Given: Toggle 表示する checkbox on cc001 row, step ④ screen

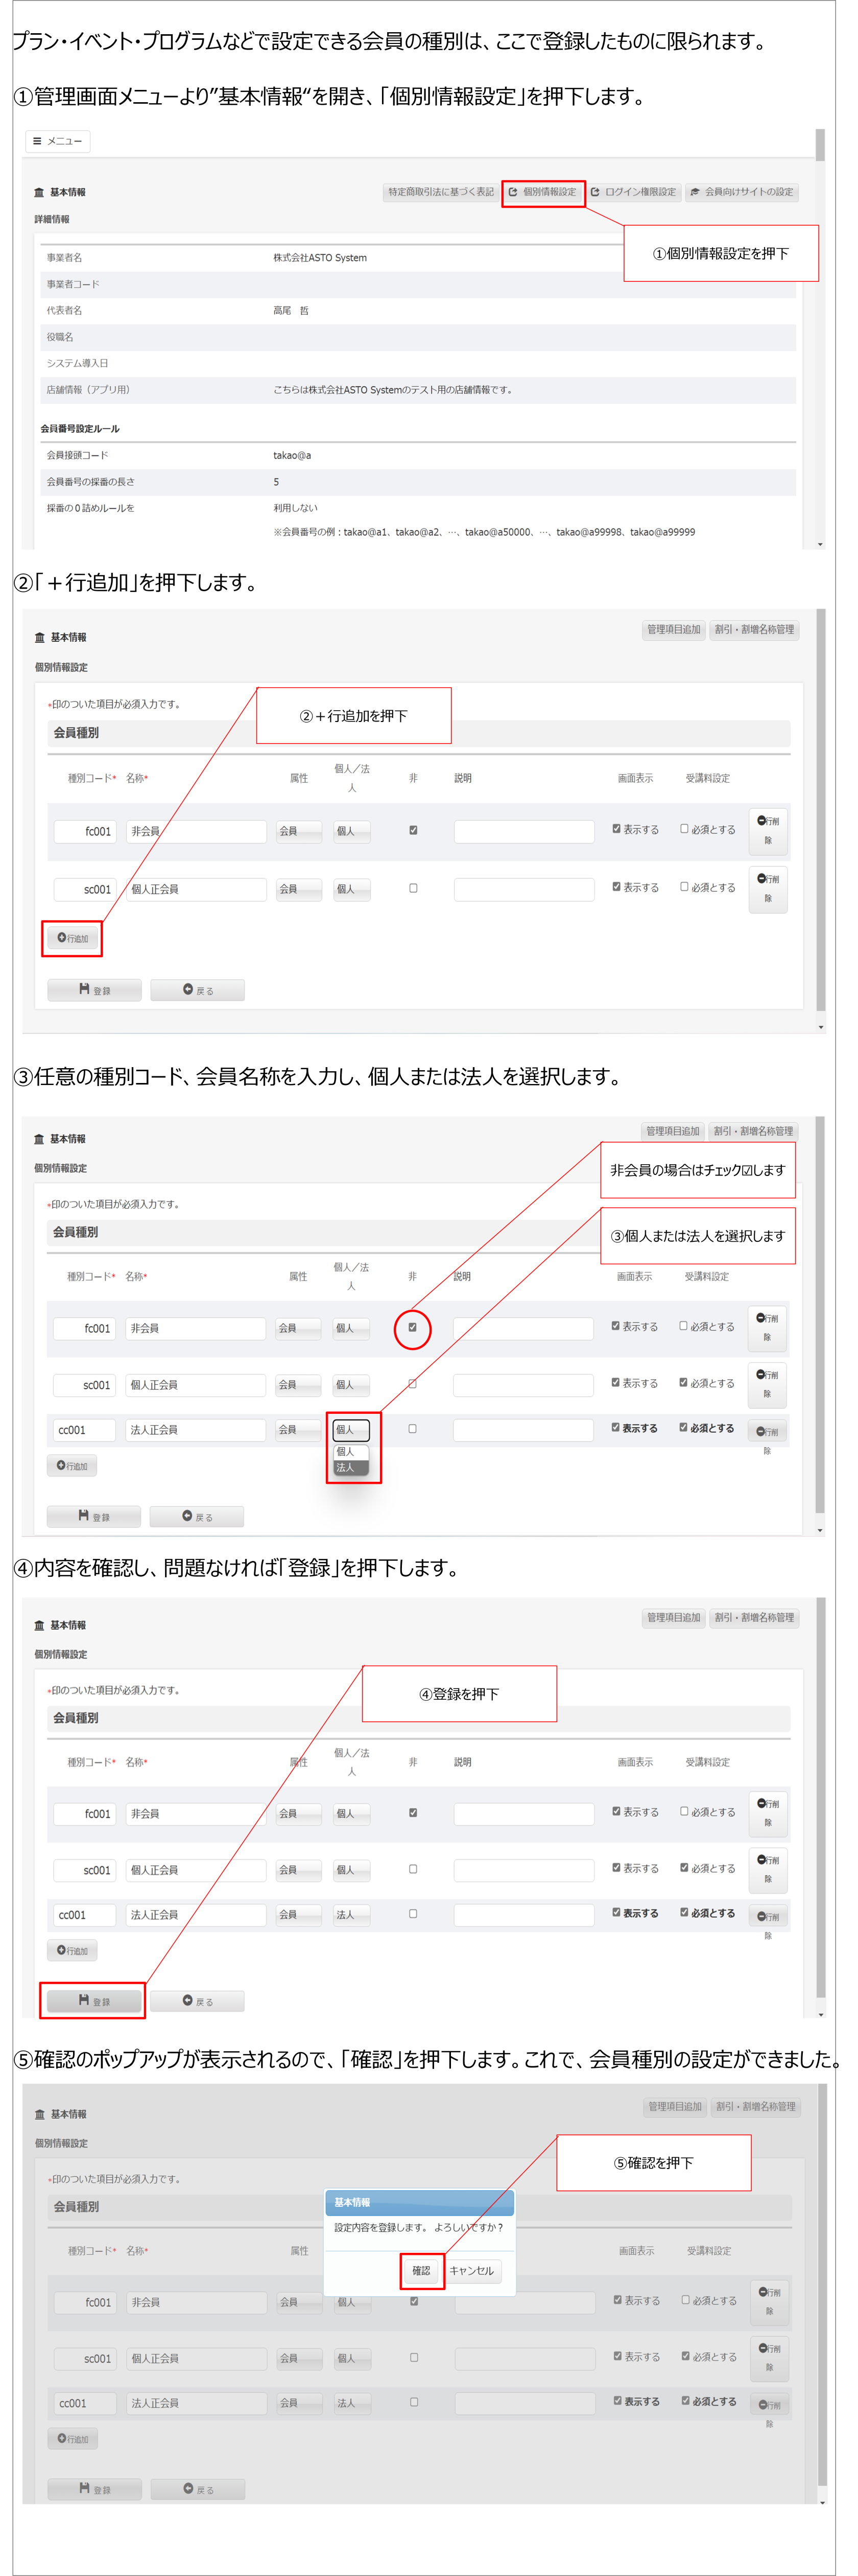Looking at the screenshot, I should [617, 1912].
